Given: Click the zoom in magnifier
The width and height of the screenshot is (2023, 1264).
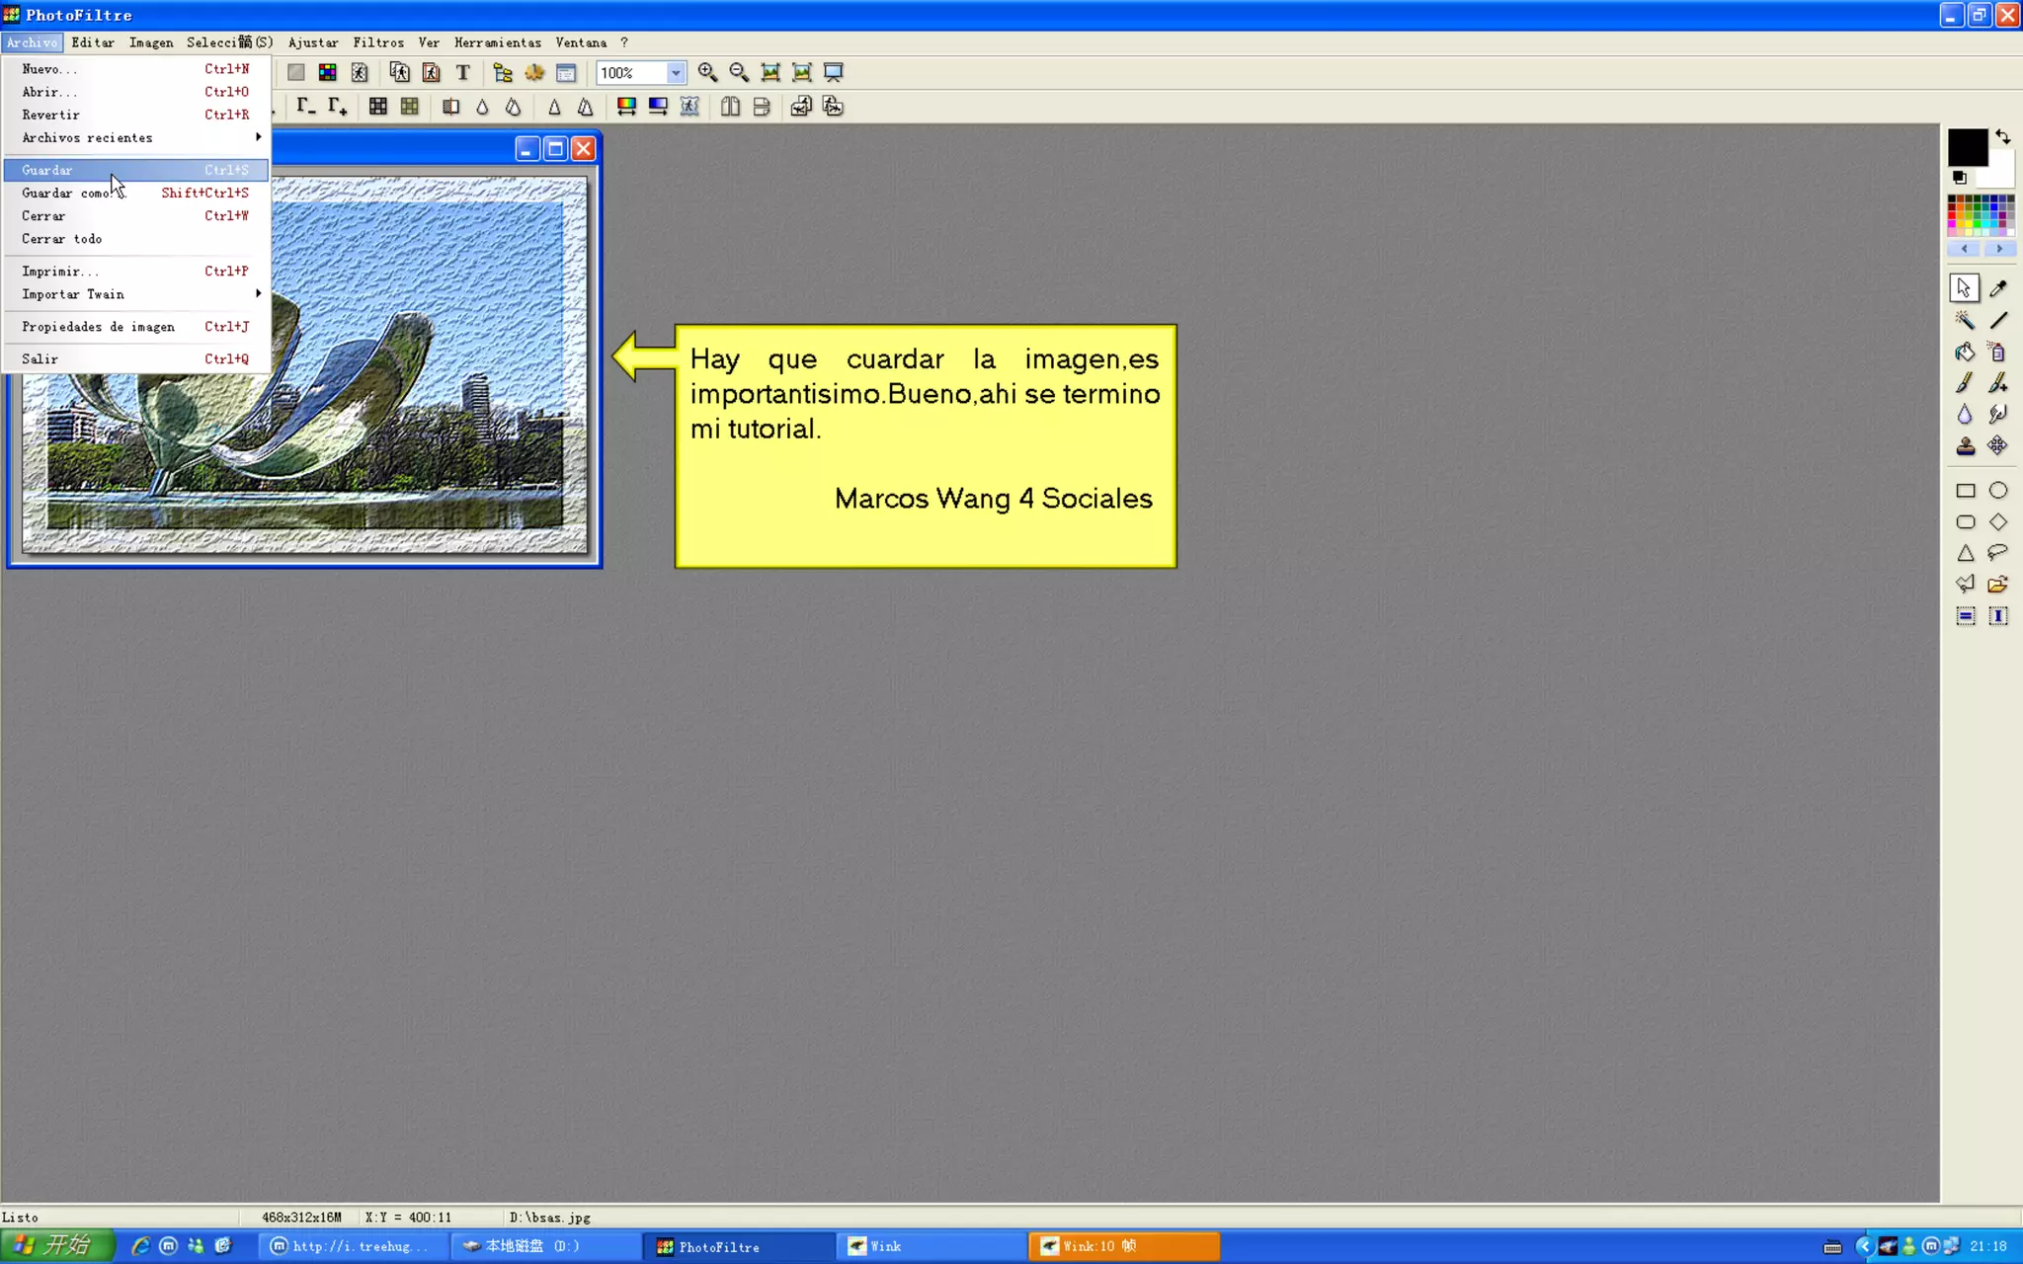Looking at the screenshot, I should coord(707,72).
